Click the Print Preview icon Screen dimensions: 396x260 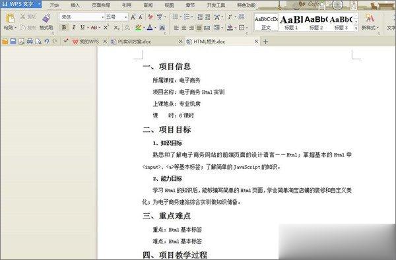pyautogui.click(x=38, y=42)
